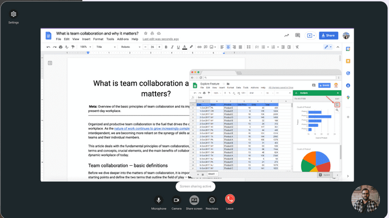Screen dimensions: 389x218
Task: Toggle italic formatting
Action: [172, 47]
